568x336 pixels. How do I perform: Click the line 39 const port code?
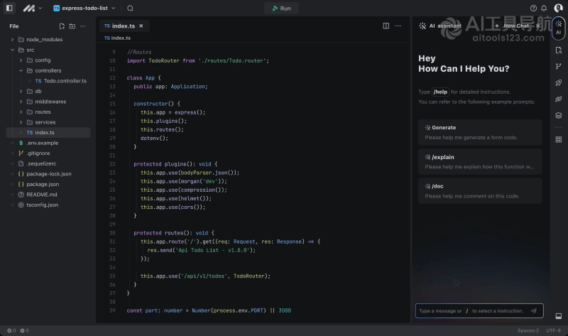click(x=209, y=310)
